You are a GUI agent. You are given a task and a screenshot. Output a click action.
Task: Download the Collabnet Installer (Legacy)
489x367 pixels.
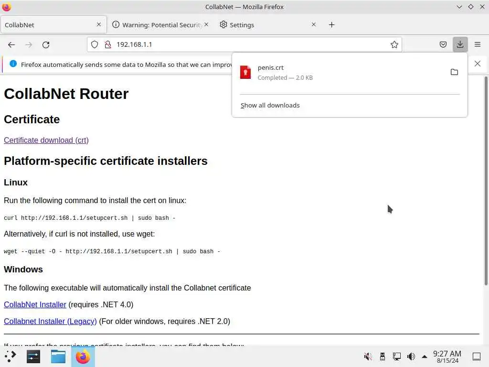[50, 322]
